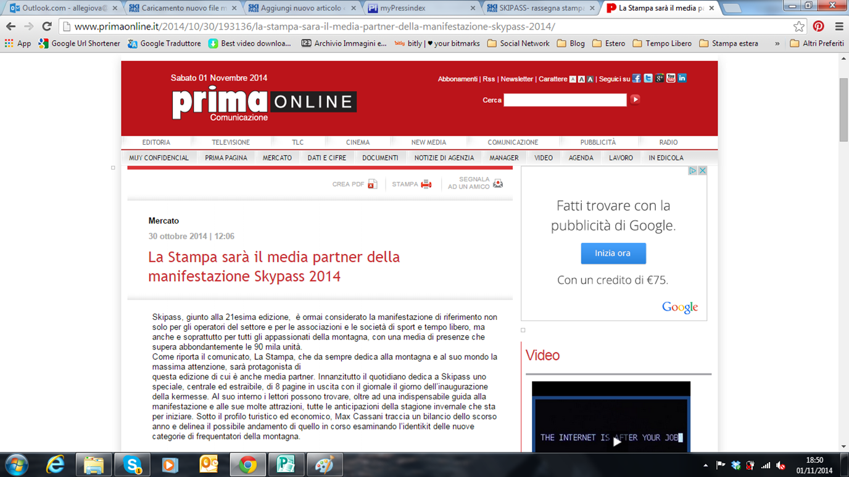Open the Apps bookmark shortcut
Image resolution: width=849 pixels, height=477 pixels.
17,44
